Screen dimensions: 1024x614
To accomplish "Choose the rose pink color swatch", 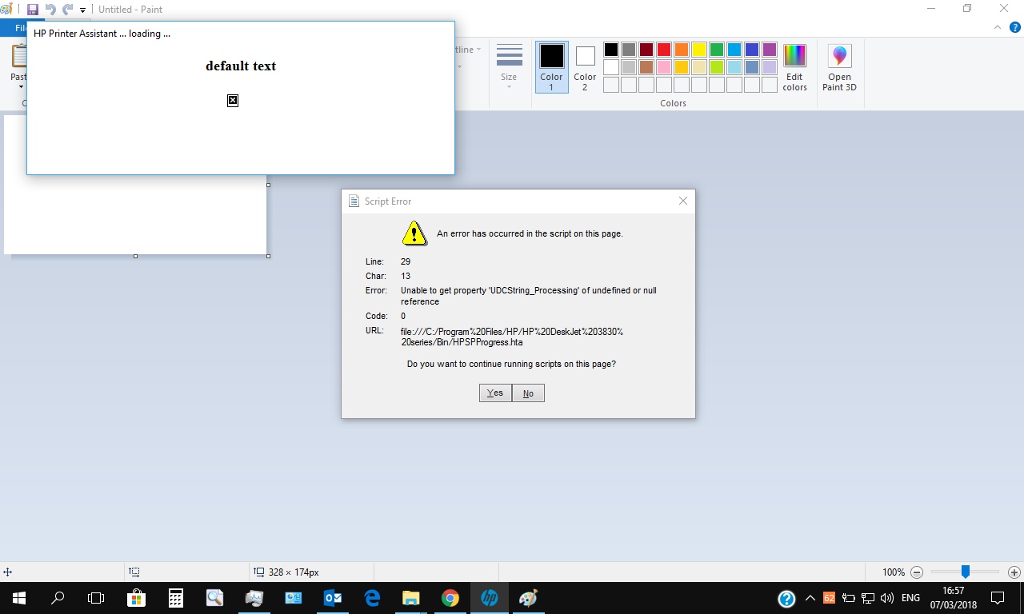I will [x=664, y=67].
